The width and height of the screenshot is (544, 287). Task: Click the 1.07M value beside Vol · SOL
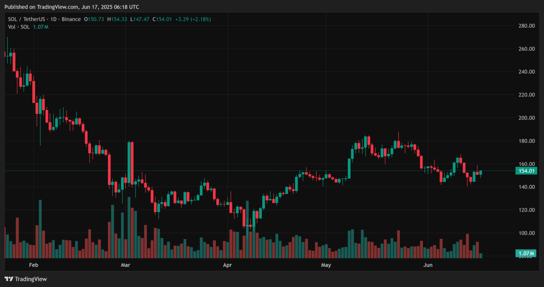pyautogui.click(x=41, y=27)
